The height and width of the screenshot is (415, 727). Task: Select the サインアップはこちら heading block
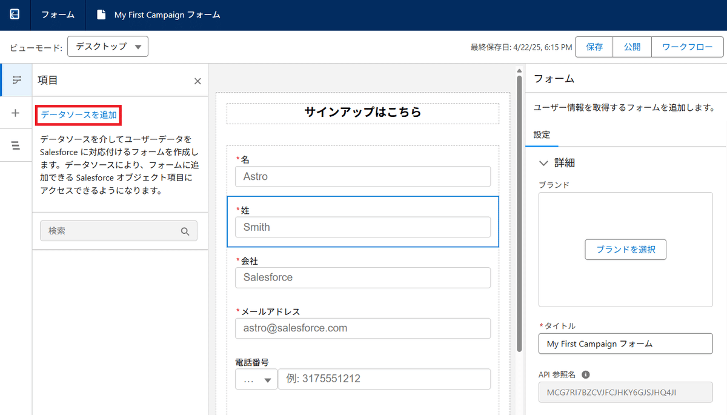click(362, 113)
